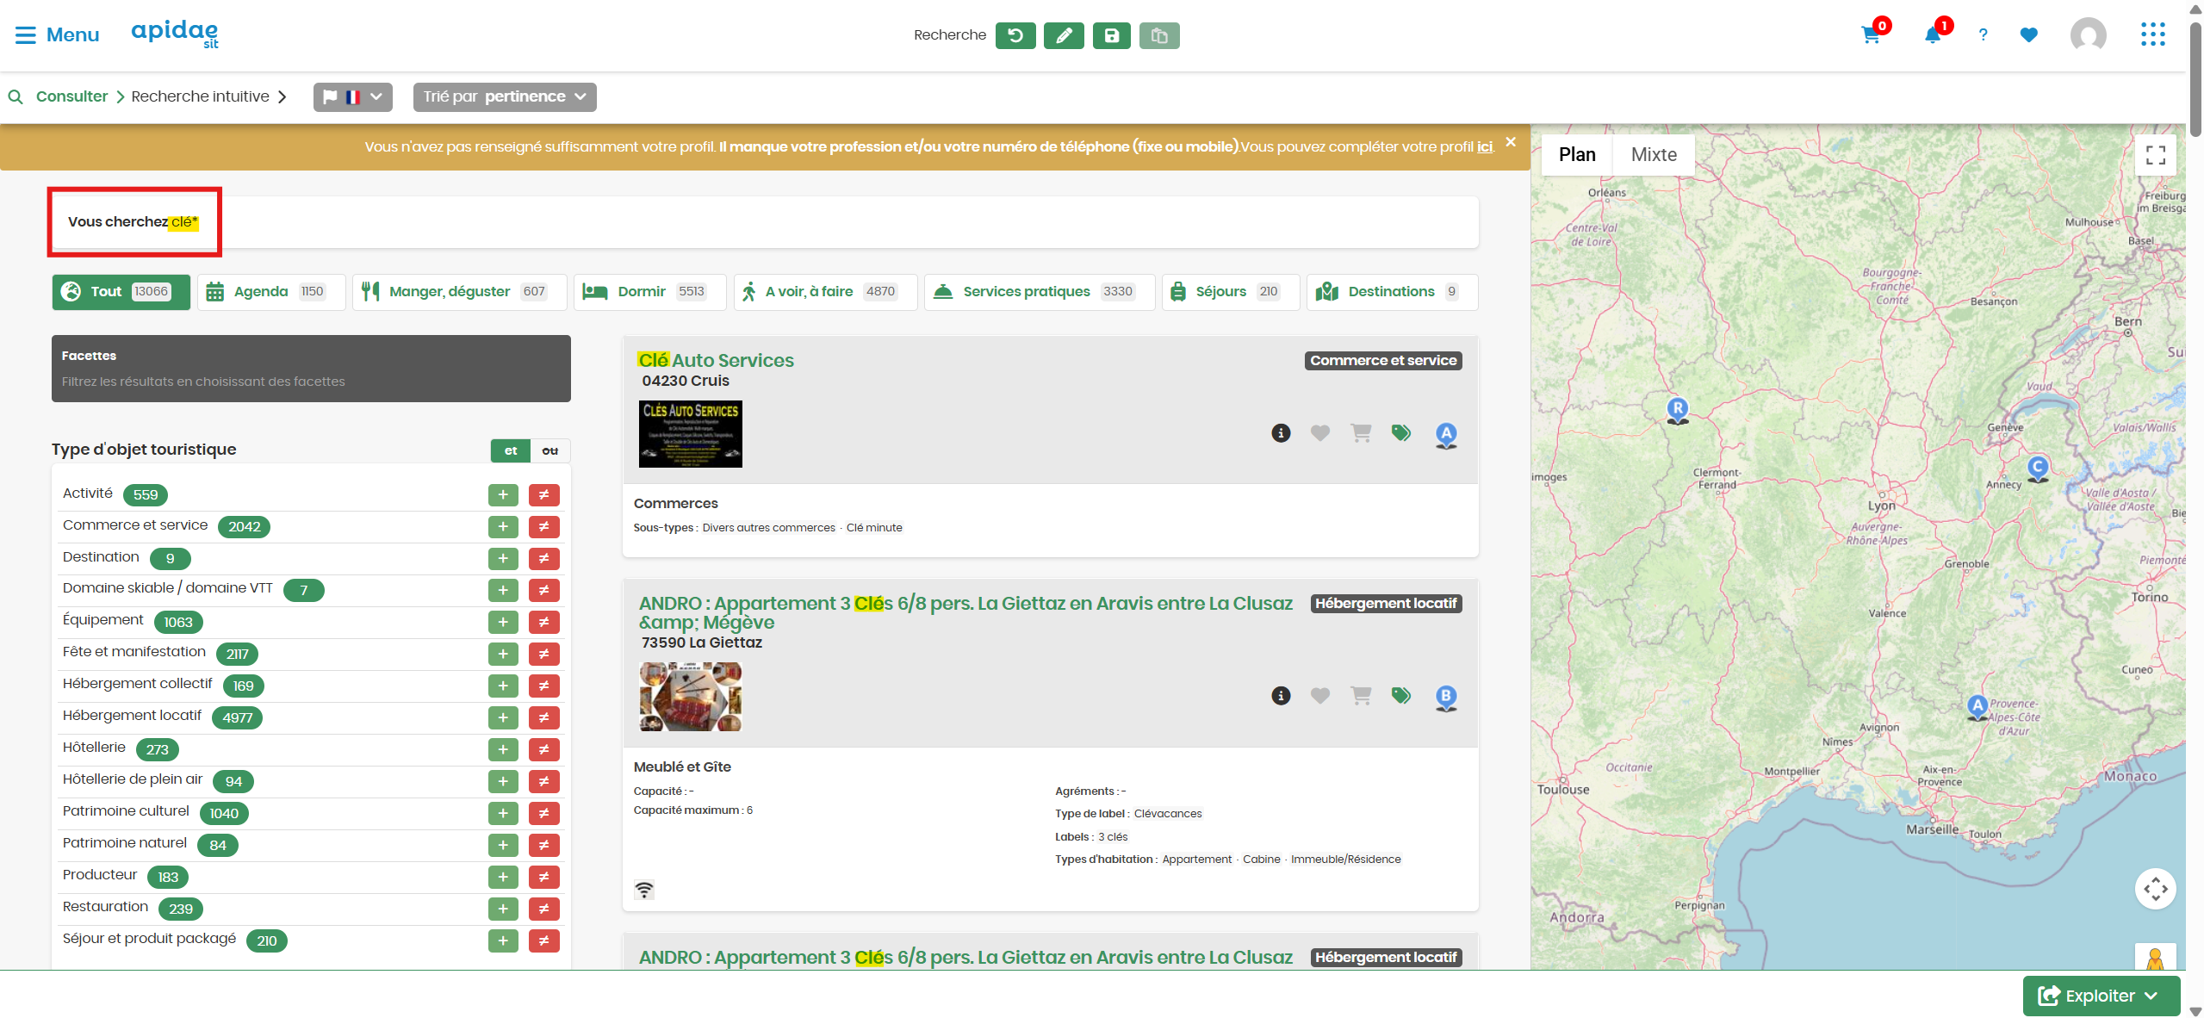Viewport: 2204px width, 1018px height.
Task: Select the 'et' facet operator
Action: pos(511,450)
